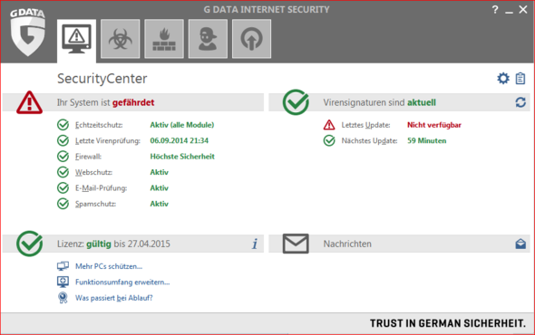Open the SecurityCenter monitor tab
Screen dimensions: 535x335
(76, 41)
